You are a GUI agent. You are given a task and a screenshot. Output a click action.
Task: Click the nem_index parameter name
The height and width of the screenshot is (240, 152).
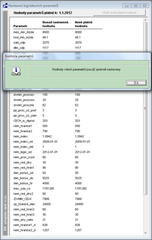(20, 136)
